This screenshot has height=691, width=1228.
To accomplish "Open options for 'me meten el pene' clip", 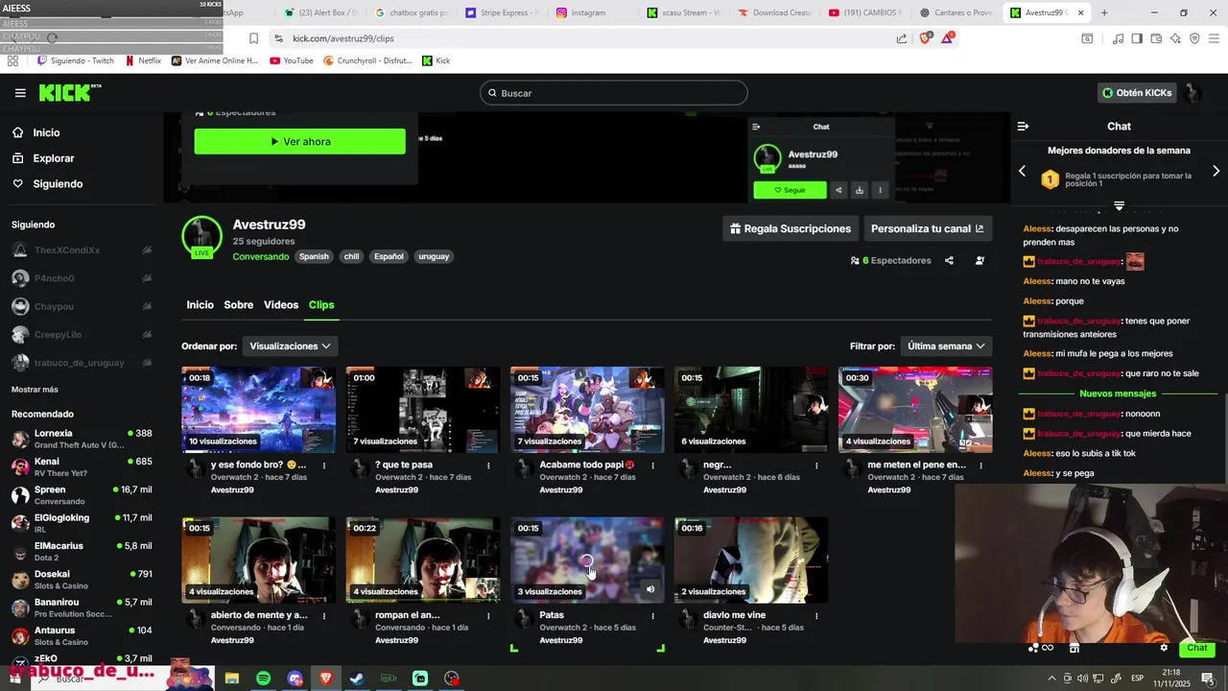I will (980, 465).
